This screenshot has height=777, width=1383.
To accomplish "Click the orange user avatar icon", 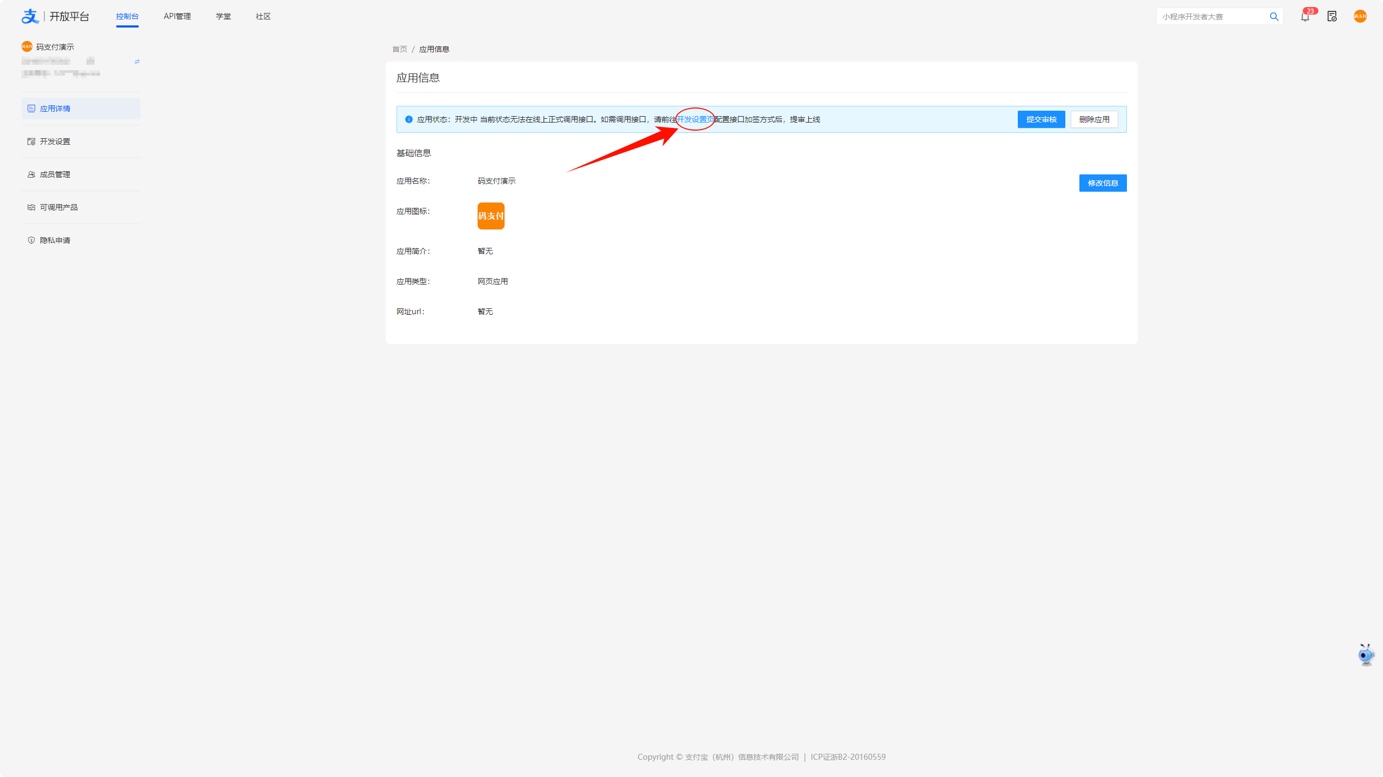I will point(1360,17).
